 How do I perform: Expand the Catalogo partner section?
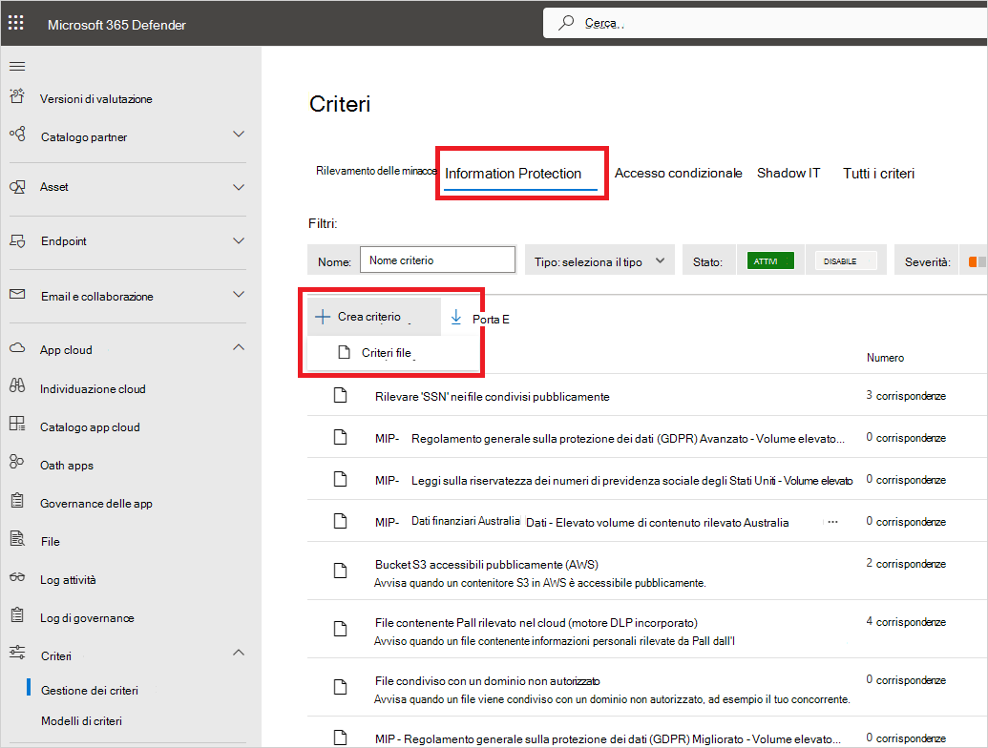point(239,135)
